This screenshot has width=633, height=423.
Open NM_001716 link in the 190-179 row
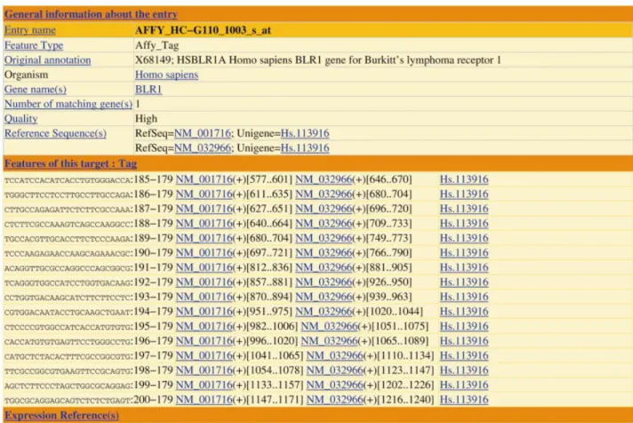coord(204,252)
